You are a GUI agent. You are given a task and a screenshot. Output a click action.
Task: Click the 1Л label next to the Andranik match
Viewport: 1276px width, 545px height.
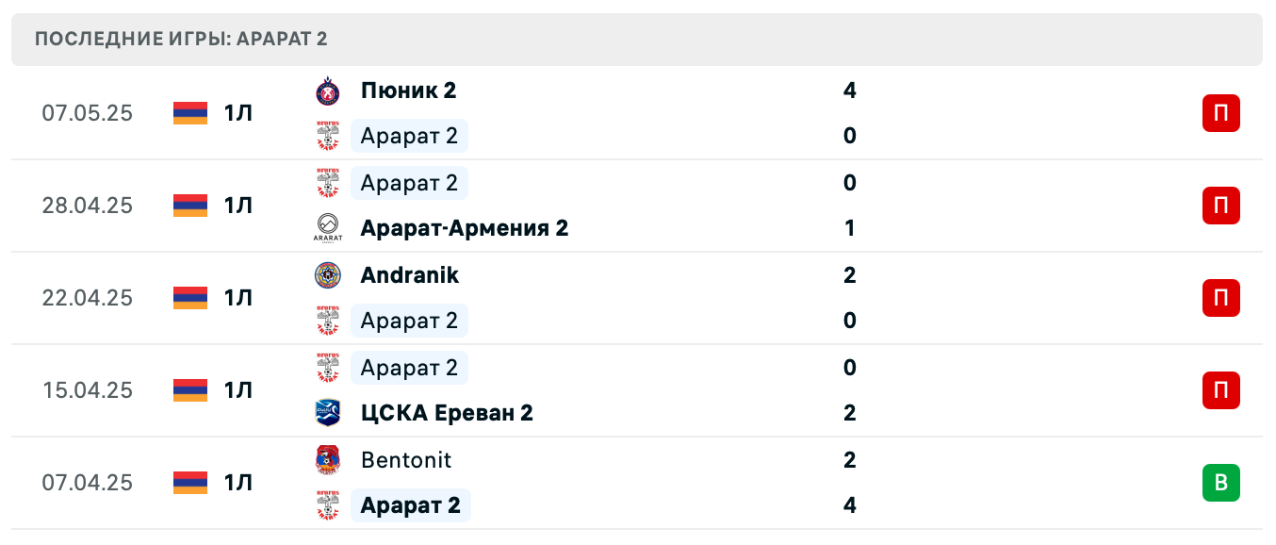[237, 298]
